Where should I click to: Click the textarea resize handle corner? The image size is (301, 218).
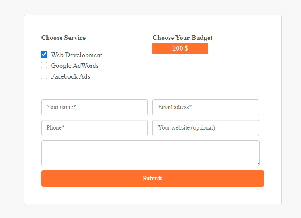(257, 163)
